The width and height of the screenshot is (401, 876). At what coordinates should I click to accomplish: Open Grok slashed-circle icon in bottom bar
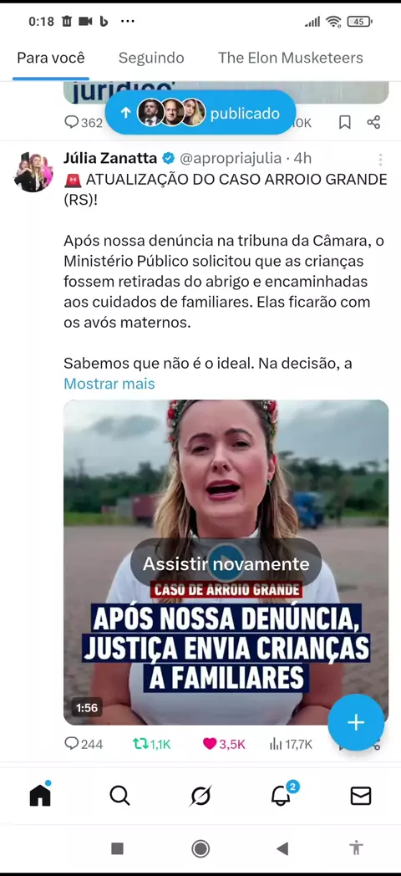[200, 796]
